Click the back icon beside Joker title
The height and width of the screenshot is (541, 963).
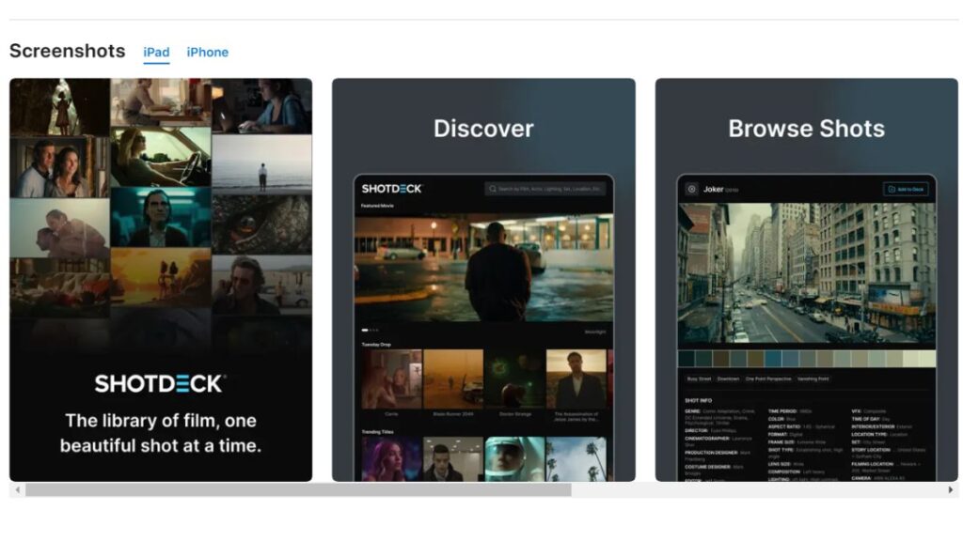[x=691, y=189]
